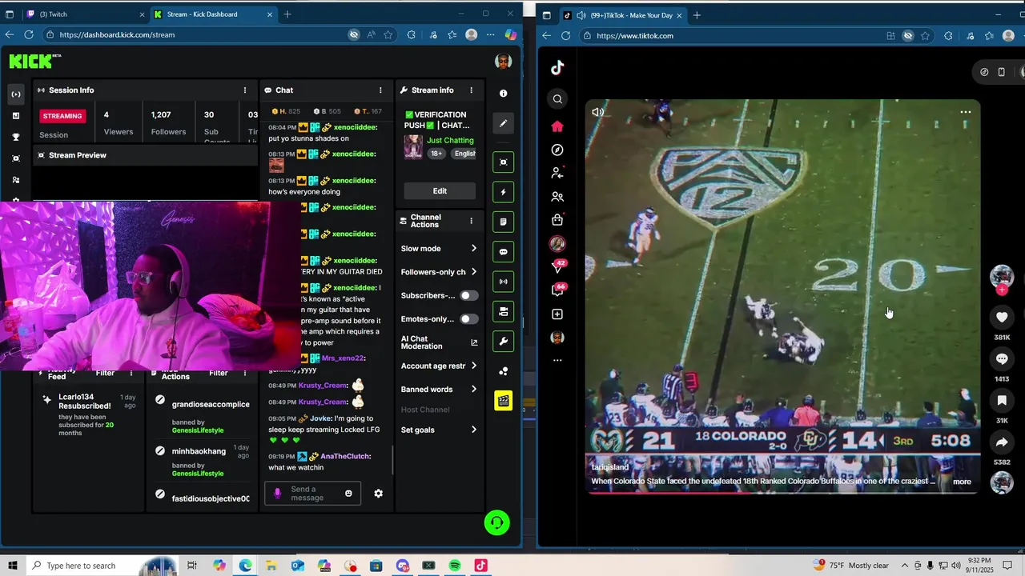Go to TikTok Home icon

[x=557, y=126]
